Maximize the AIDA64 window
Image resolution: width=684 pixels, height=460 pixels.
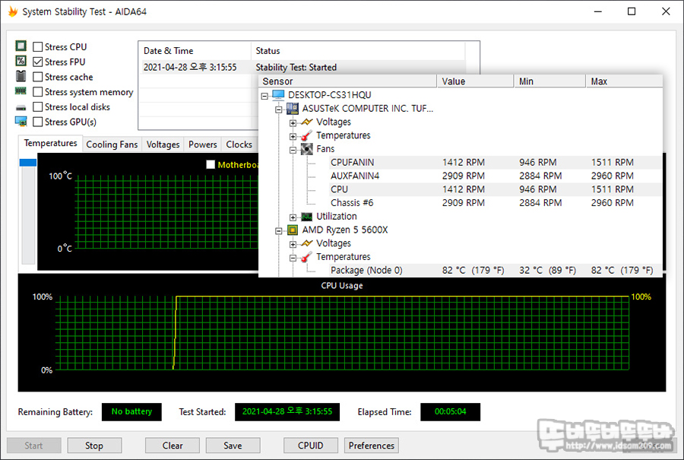632,11
